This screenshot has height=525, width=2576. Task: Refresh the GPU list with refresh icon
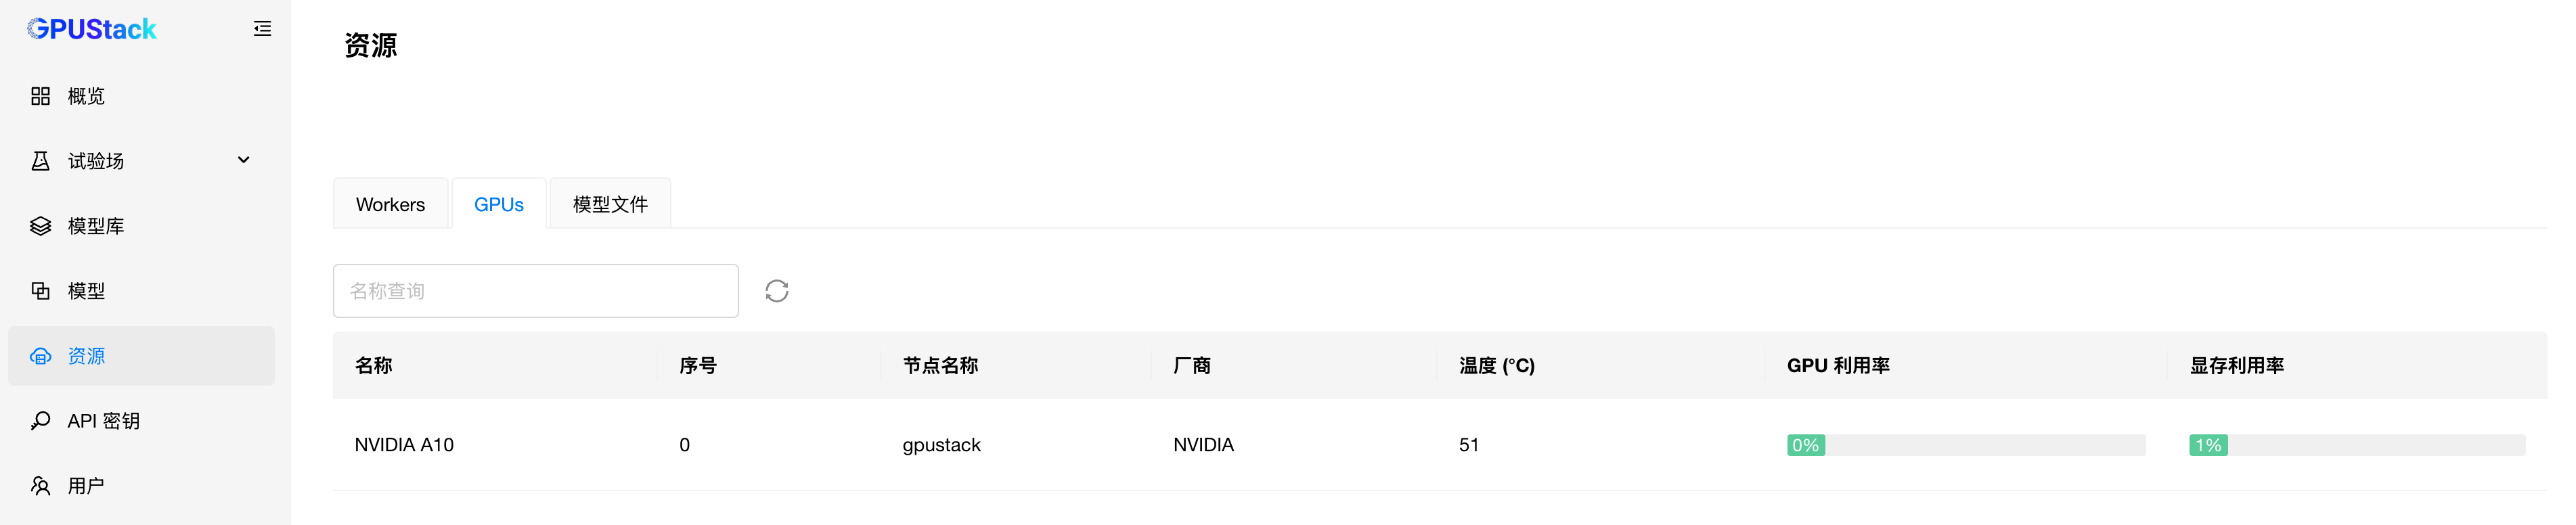click(x=777, y=291)
